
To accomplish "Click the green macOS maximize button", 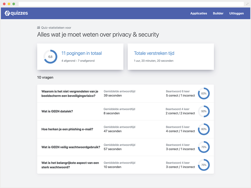I will coord(14,4).
